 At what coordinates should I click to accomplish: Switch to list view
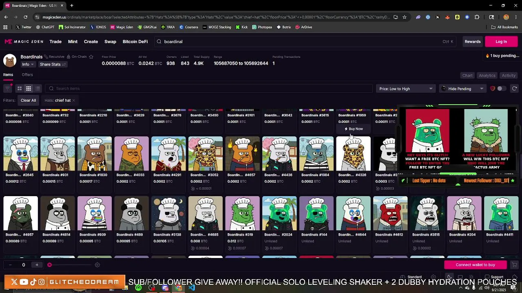(38, 88)
